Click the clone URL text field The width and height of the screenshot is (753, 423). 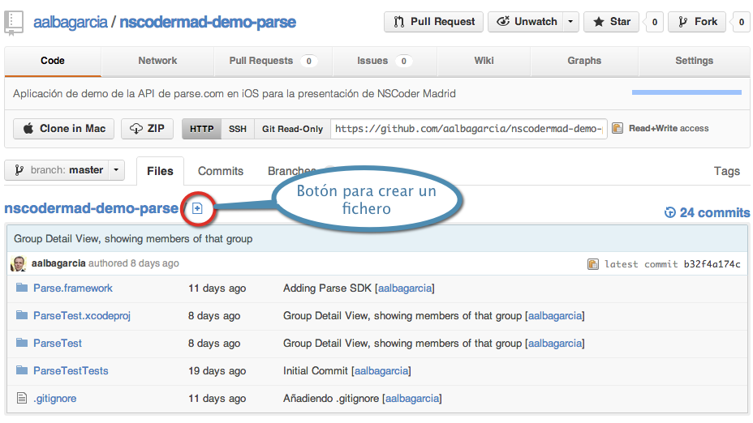point(469,129)
